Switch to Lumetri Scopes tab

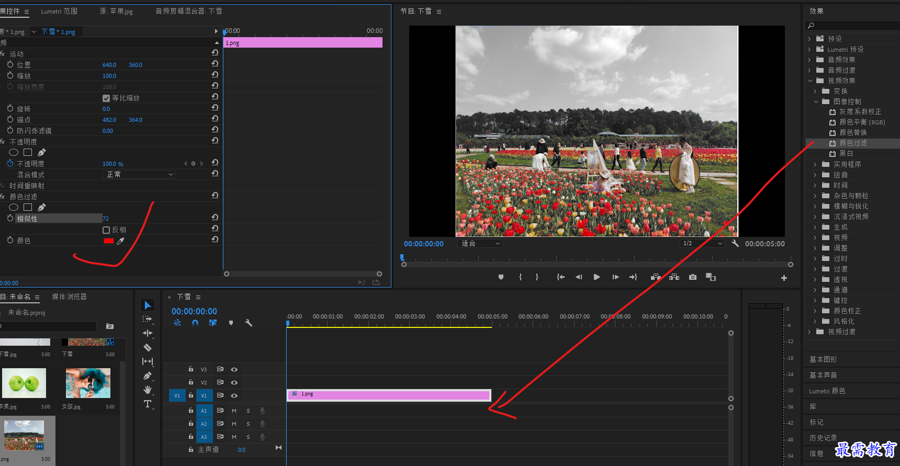[x=59, y=11]
